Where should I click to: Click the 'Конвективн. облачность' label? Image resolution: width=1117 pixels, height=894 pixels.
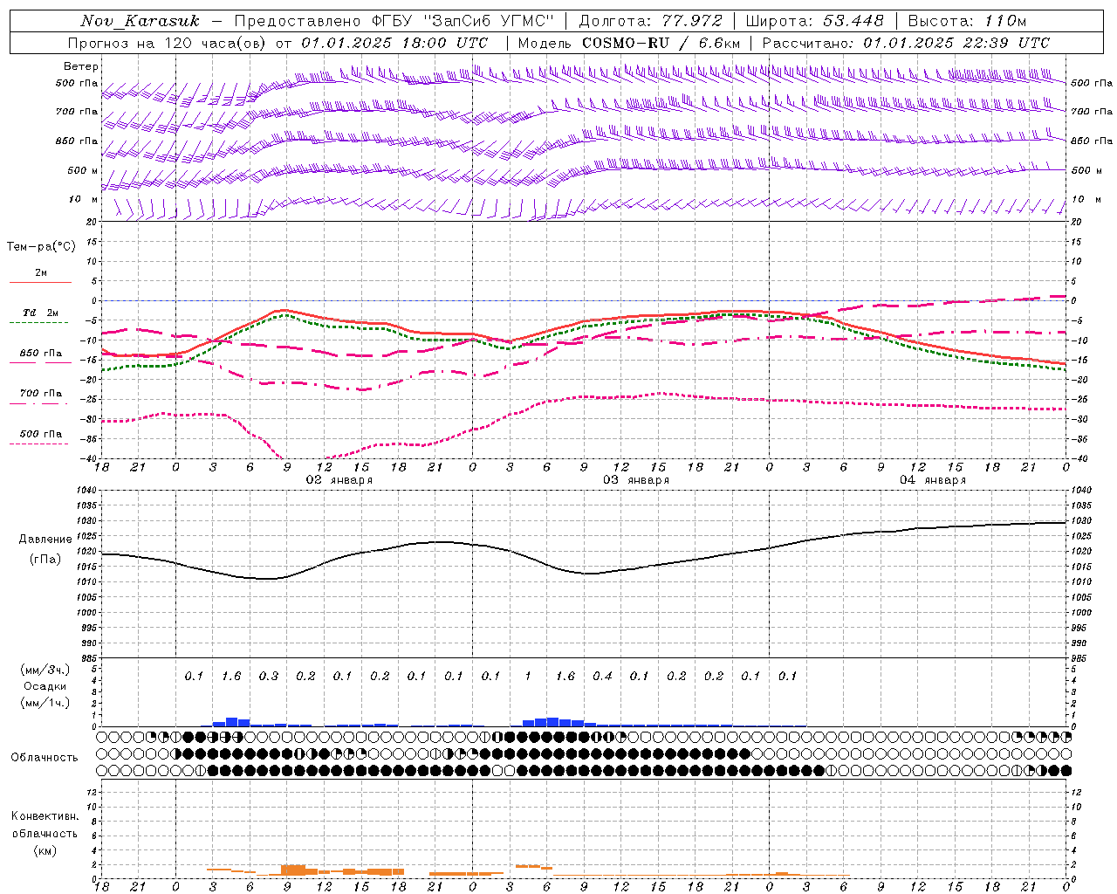coord(45,825)
